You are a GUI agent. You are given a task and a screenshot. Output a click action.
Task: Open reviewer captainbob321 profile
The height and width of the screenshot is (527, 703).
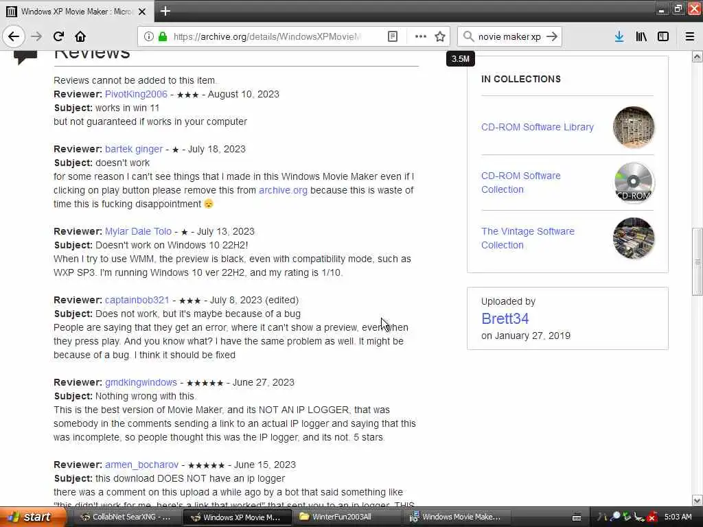click(137, 300)
